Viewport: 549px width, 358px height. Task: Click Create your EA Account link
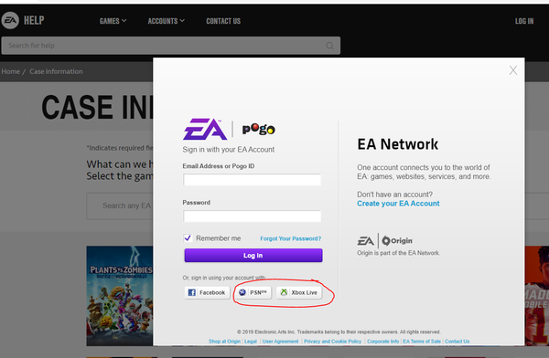pyautogui.click(x=398, y=204)
